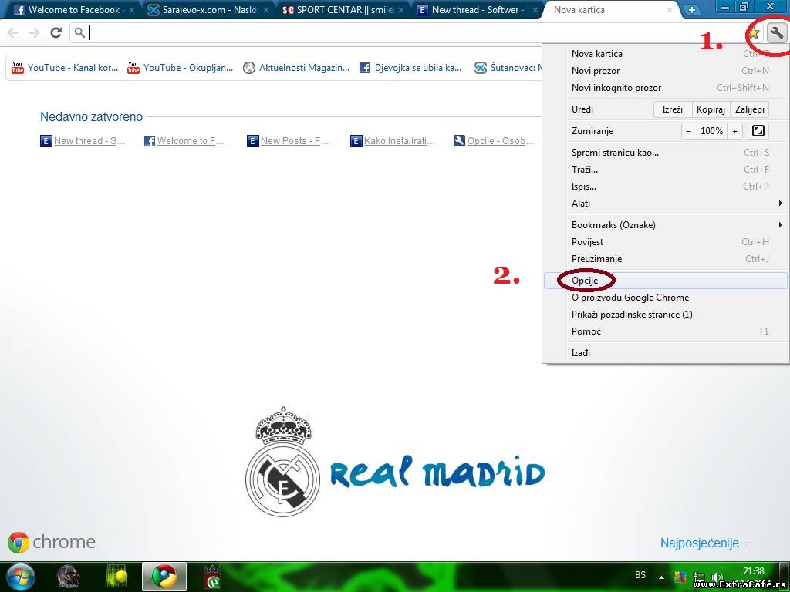Toggle full screen from the Zumiranje row

(758, 131)
